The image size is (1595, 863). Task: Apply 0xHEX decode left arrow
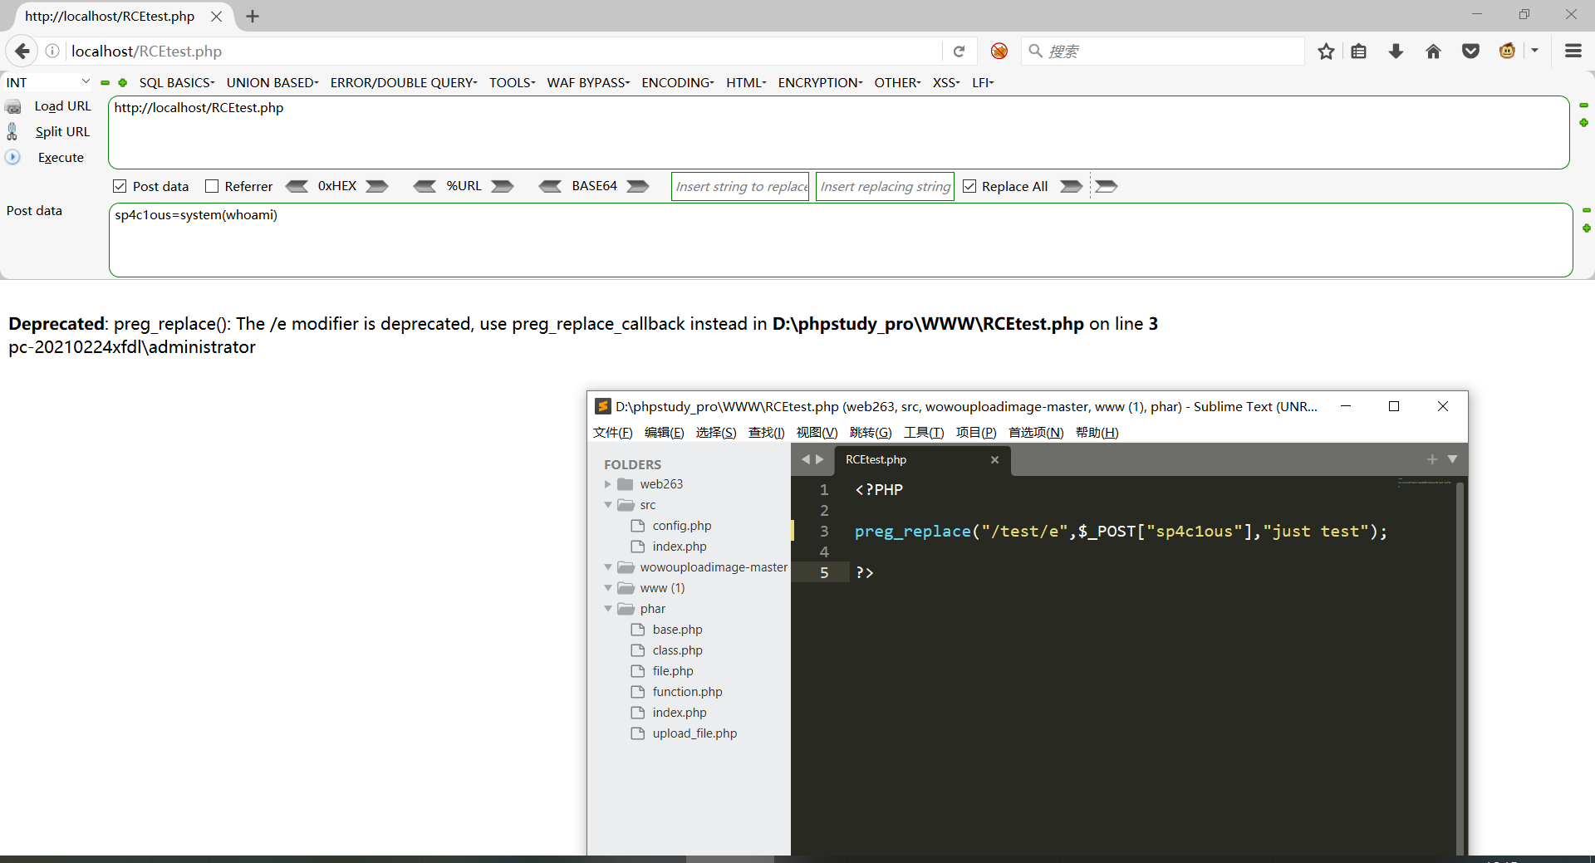[x=297, y=186]
